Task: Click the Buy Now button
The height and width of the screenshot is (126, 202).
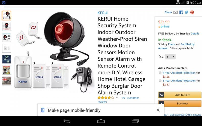Action: (180, 104)
